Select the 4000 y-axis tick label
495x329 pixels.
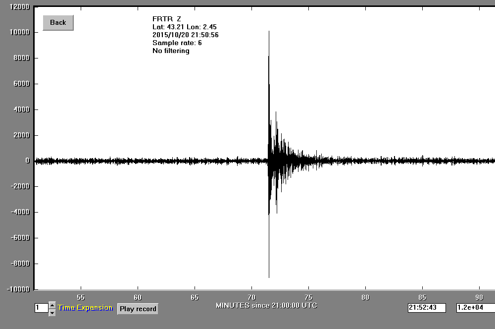click(21, 110)
